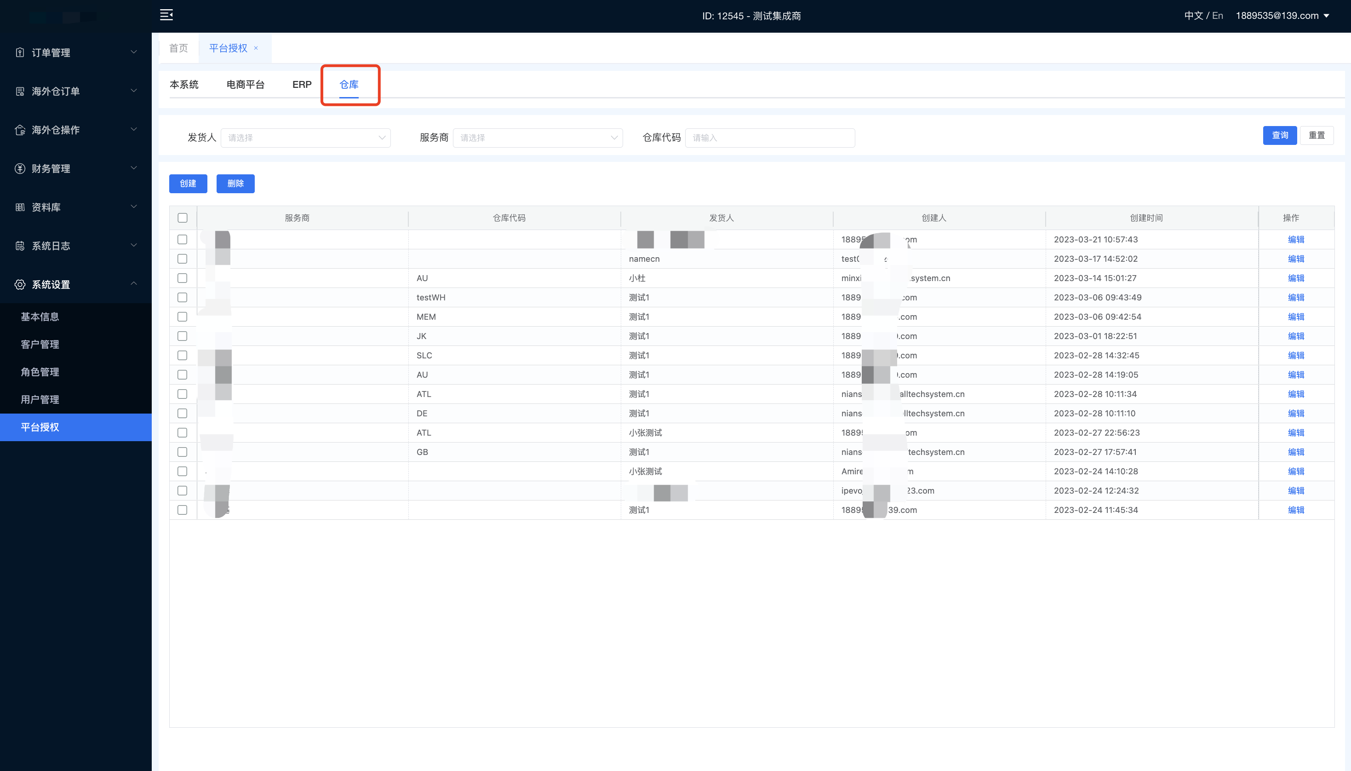This screenshot has width=1351, height=771.
Task: Open the 服务商 dropdown
Action: 538,138
